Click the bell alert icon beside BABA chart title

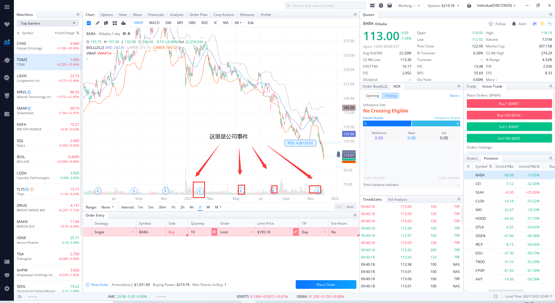point(129,34)
